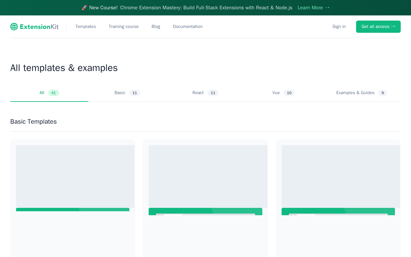This screenshot has height=257, width=411.
Task: Click the ExtensionKit globe logo icon
Action: point(14,27)
